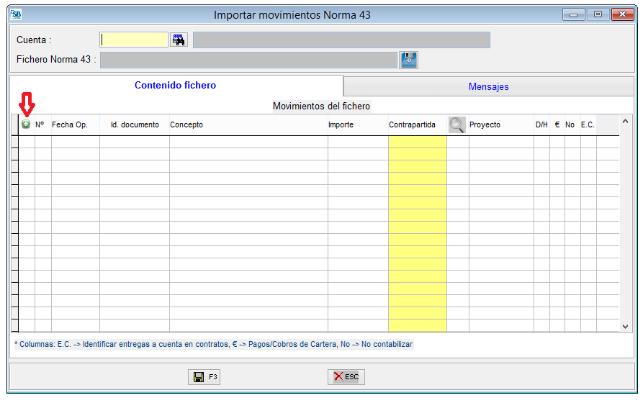The height and width of the screenshot is (408, 643).
Task: Click first yellow Contrapartida cell
Action: coord(418,142)
